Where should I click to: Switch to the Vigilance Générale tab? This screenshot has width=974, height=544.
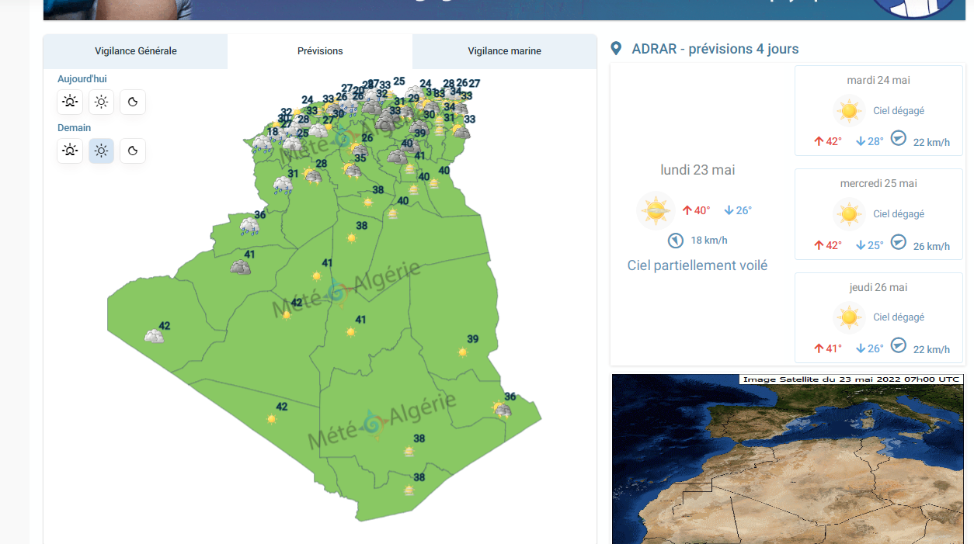point(136,51)
